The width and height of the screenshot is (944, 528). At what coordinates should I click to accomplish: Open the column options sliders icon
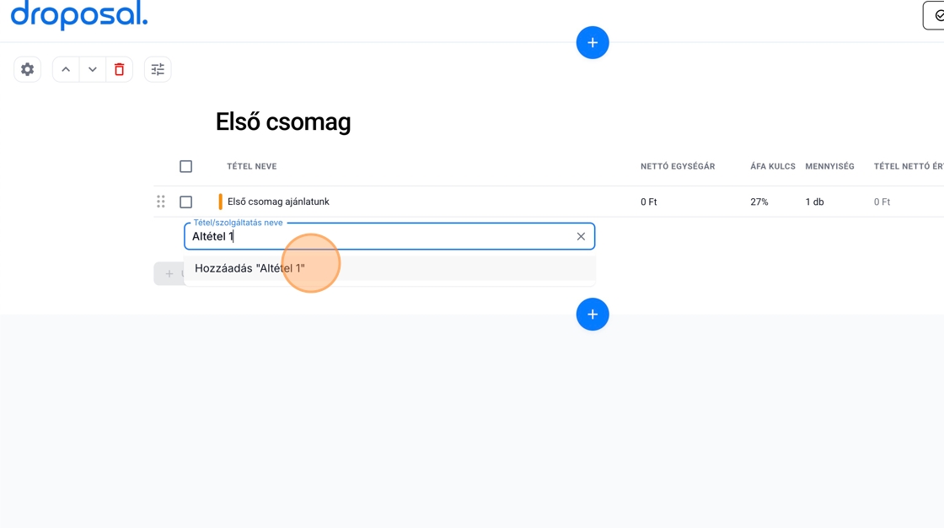(158, 69)
